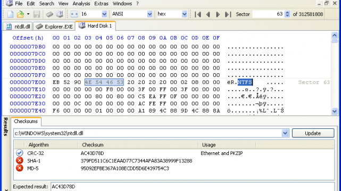Switch to the Explorer.EXE tab
The image size is (341, 191).
coord(54,27)
